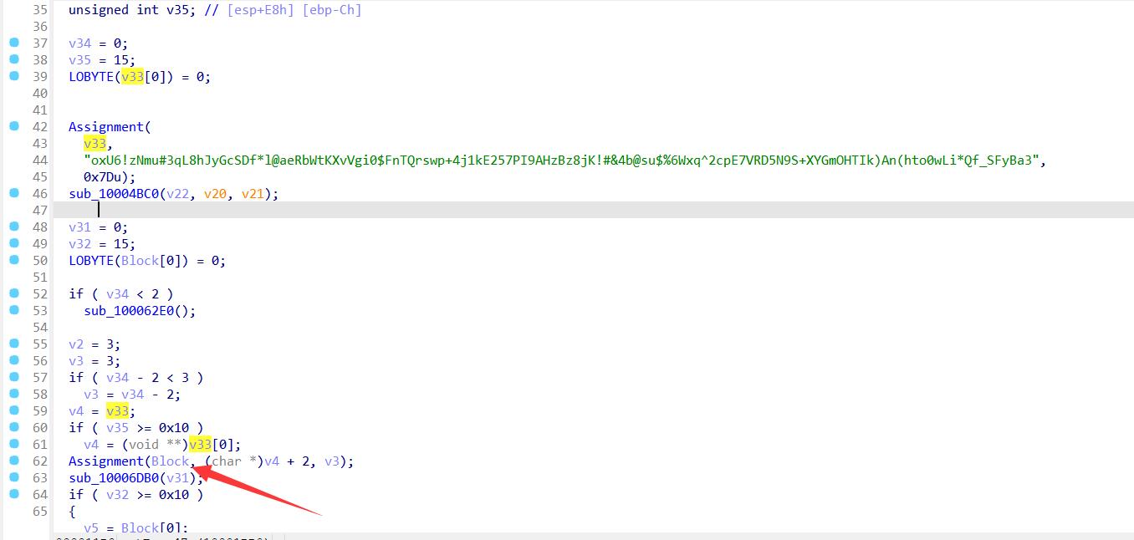1134x540 pixels.
Task: Click variable v31 on line 48
Action: click(79, 227)
